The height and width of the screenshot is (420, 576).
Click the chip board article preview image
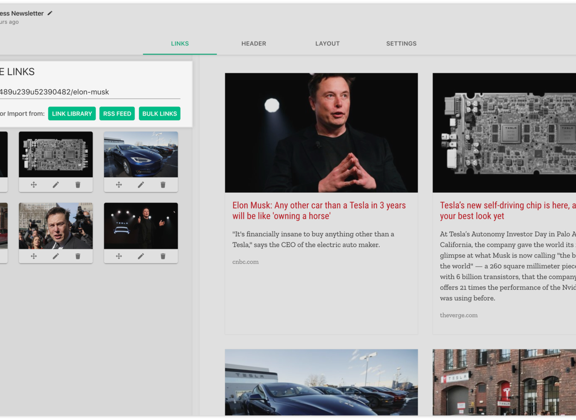coord(504,132)
